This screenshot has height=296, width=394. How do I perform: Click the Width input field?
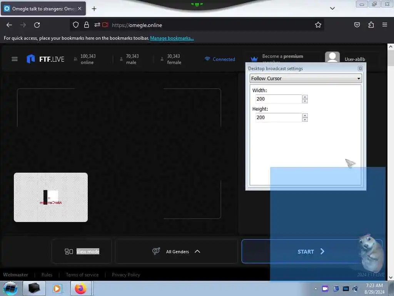(x=279, y=99)
